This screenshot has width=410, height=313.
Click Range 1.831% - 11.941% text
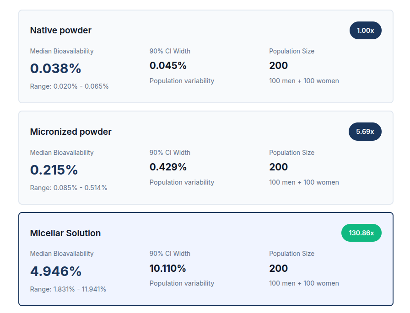68,289
